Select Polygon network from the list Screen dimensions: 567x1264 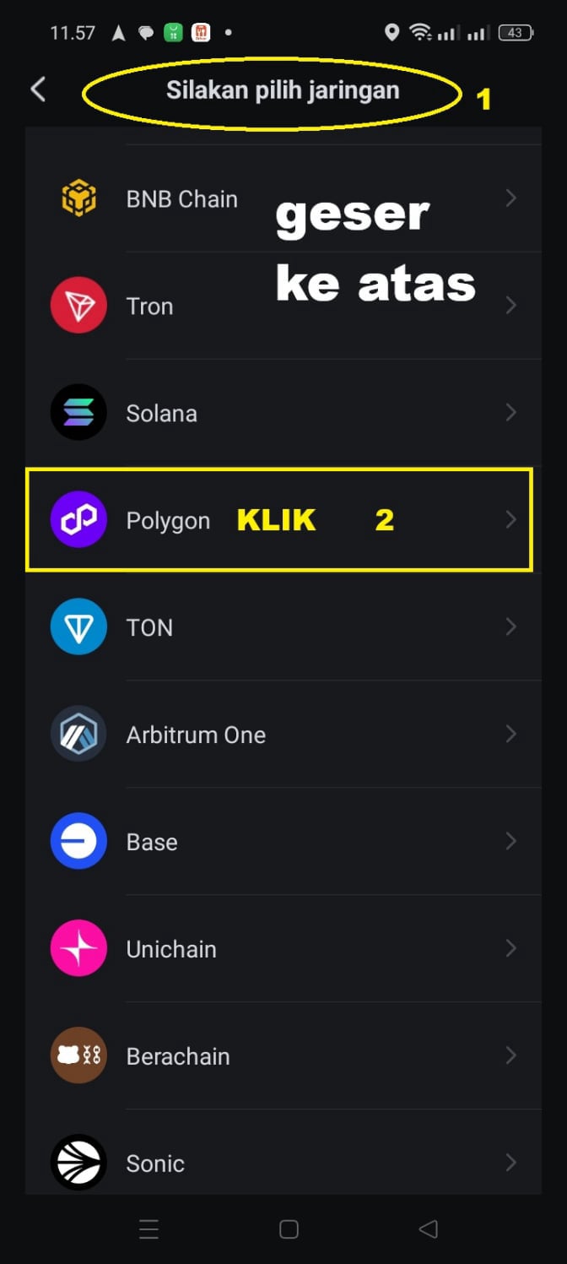[168, 521]
